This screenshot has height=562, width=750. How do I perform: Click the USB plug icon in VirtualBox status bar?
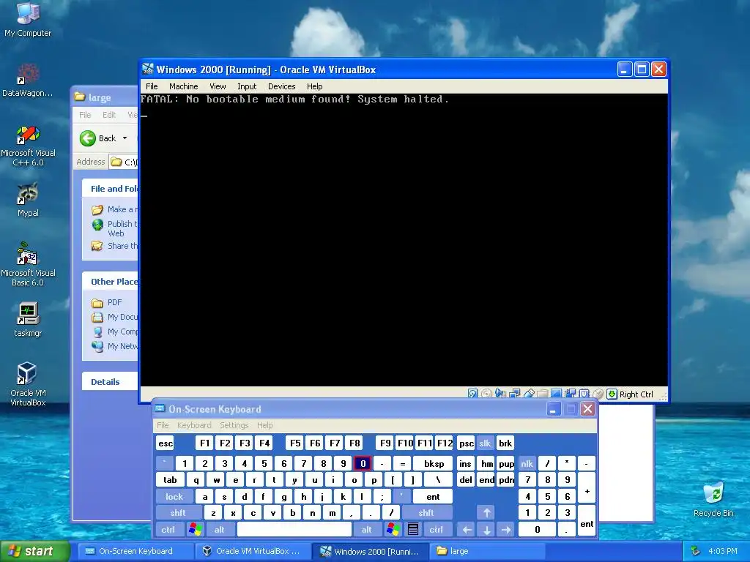(529, 393)
